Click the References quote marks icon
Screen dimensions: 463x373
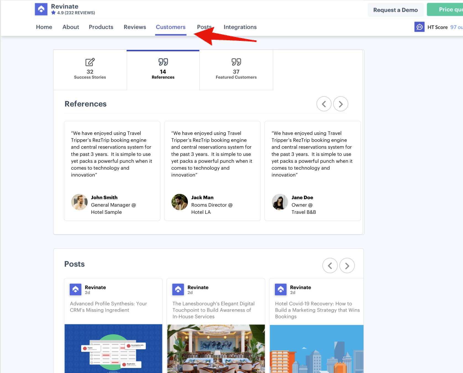tap(163, 62)
